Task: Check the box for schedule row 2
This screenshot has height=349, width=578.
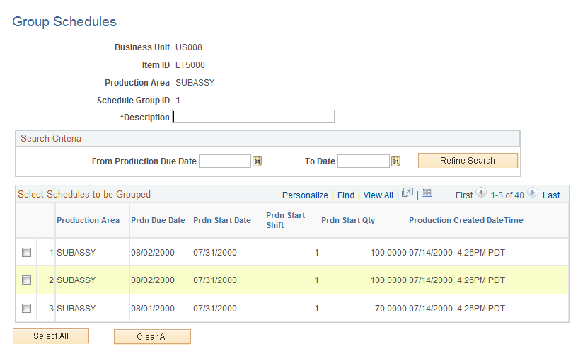Action: pos(27,280)
